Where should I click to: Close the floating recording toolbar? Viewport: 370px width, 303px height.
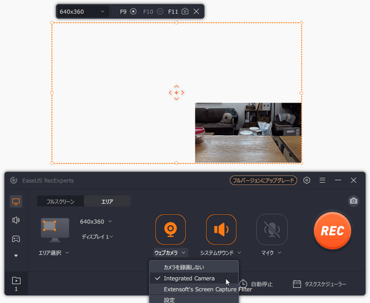tap(196, 11)
